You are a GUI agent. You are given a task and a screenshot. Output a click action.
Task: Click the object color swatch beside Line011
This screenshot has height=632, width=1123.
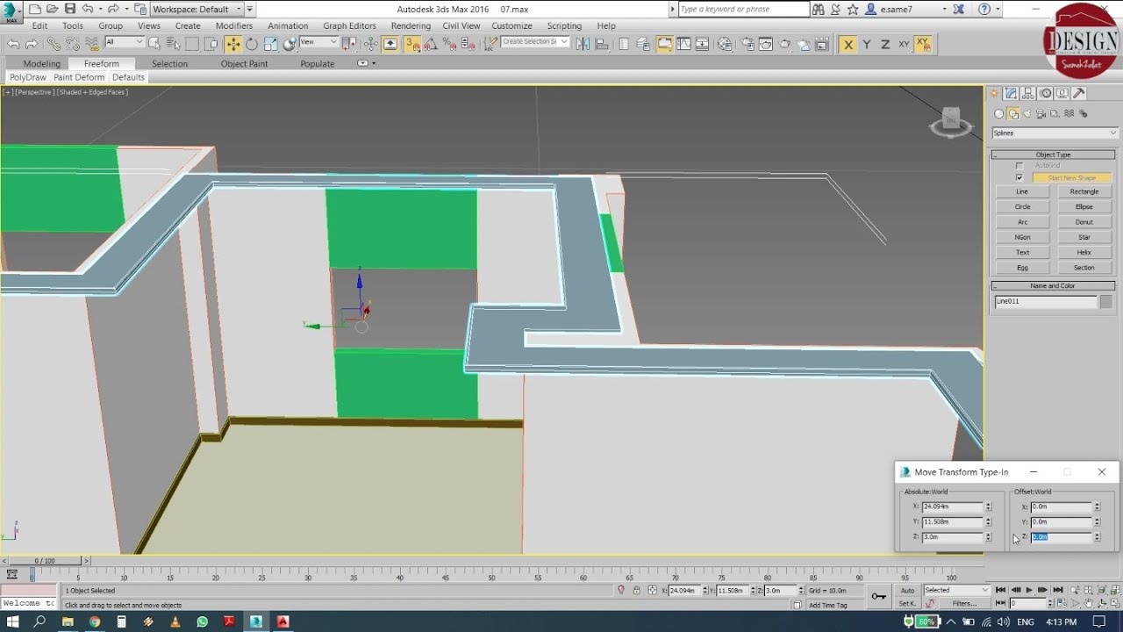1106,302
